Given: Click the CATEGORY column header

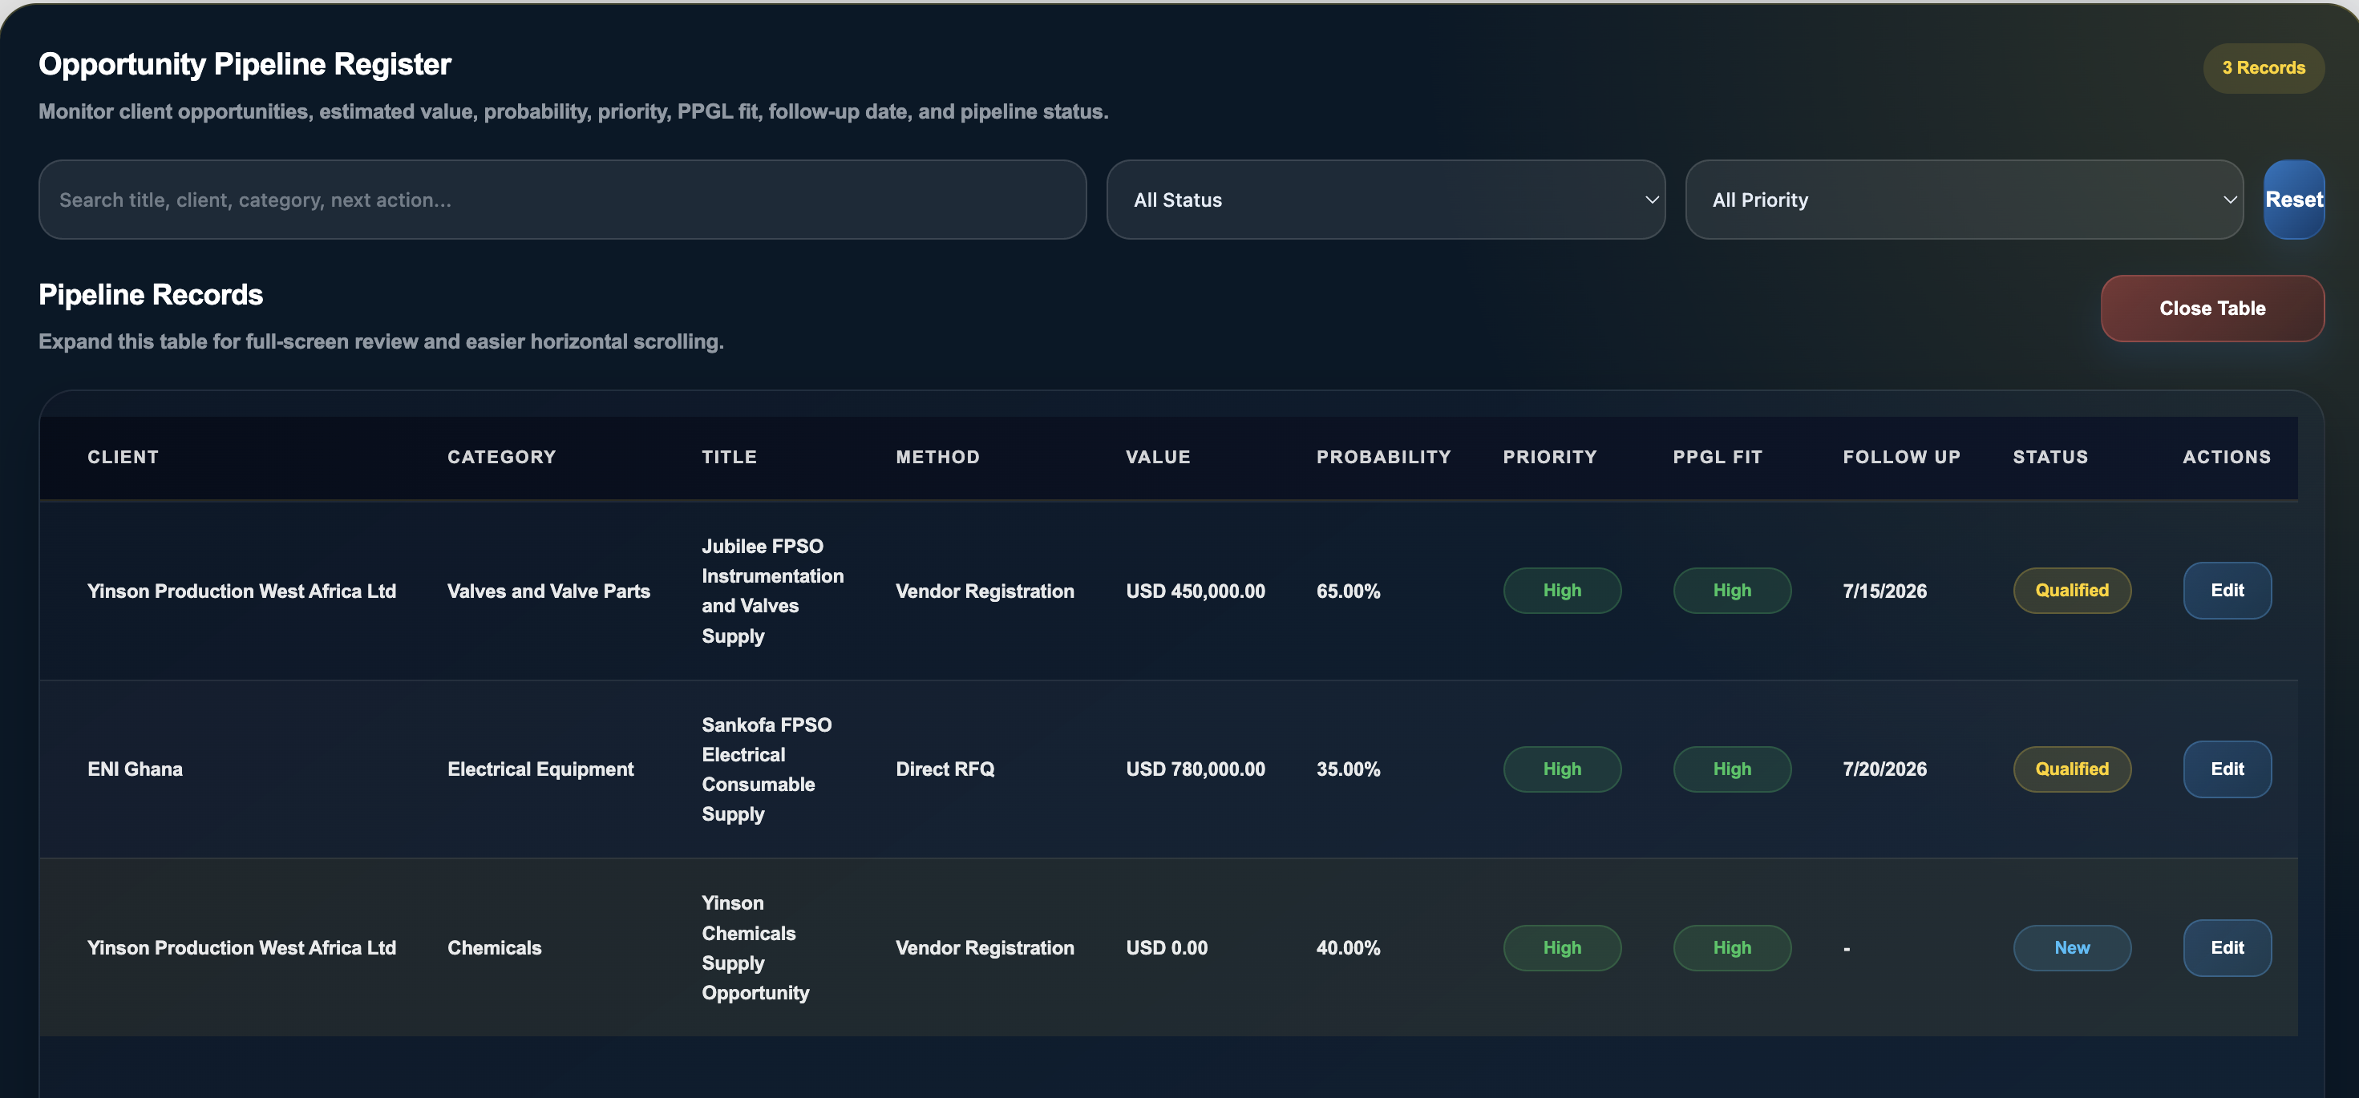Looking at the screenshot, I should tap(502, 457).
